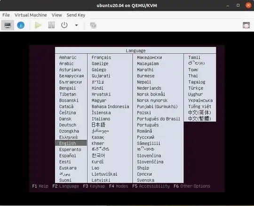Choose Français from the language list

pos(102,58)
